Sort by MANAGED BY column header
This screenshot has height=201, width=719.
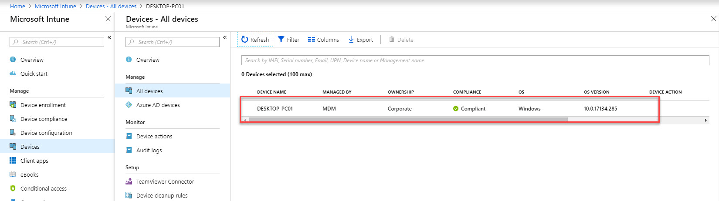[x=337, y=92]
